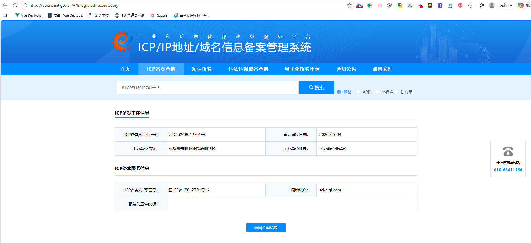Focus the ICP record search input field

(x=208, y=88)
